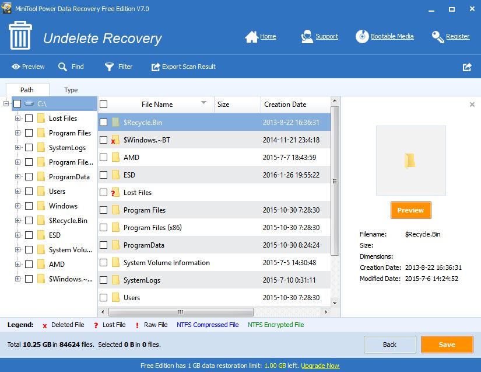Select System Volu... item in tree

(70, 250)
